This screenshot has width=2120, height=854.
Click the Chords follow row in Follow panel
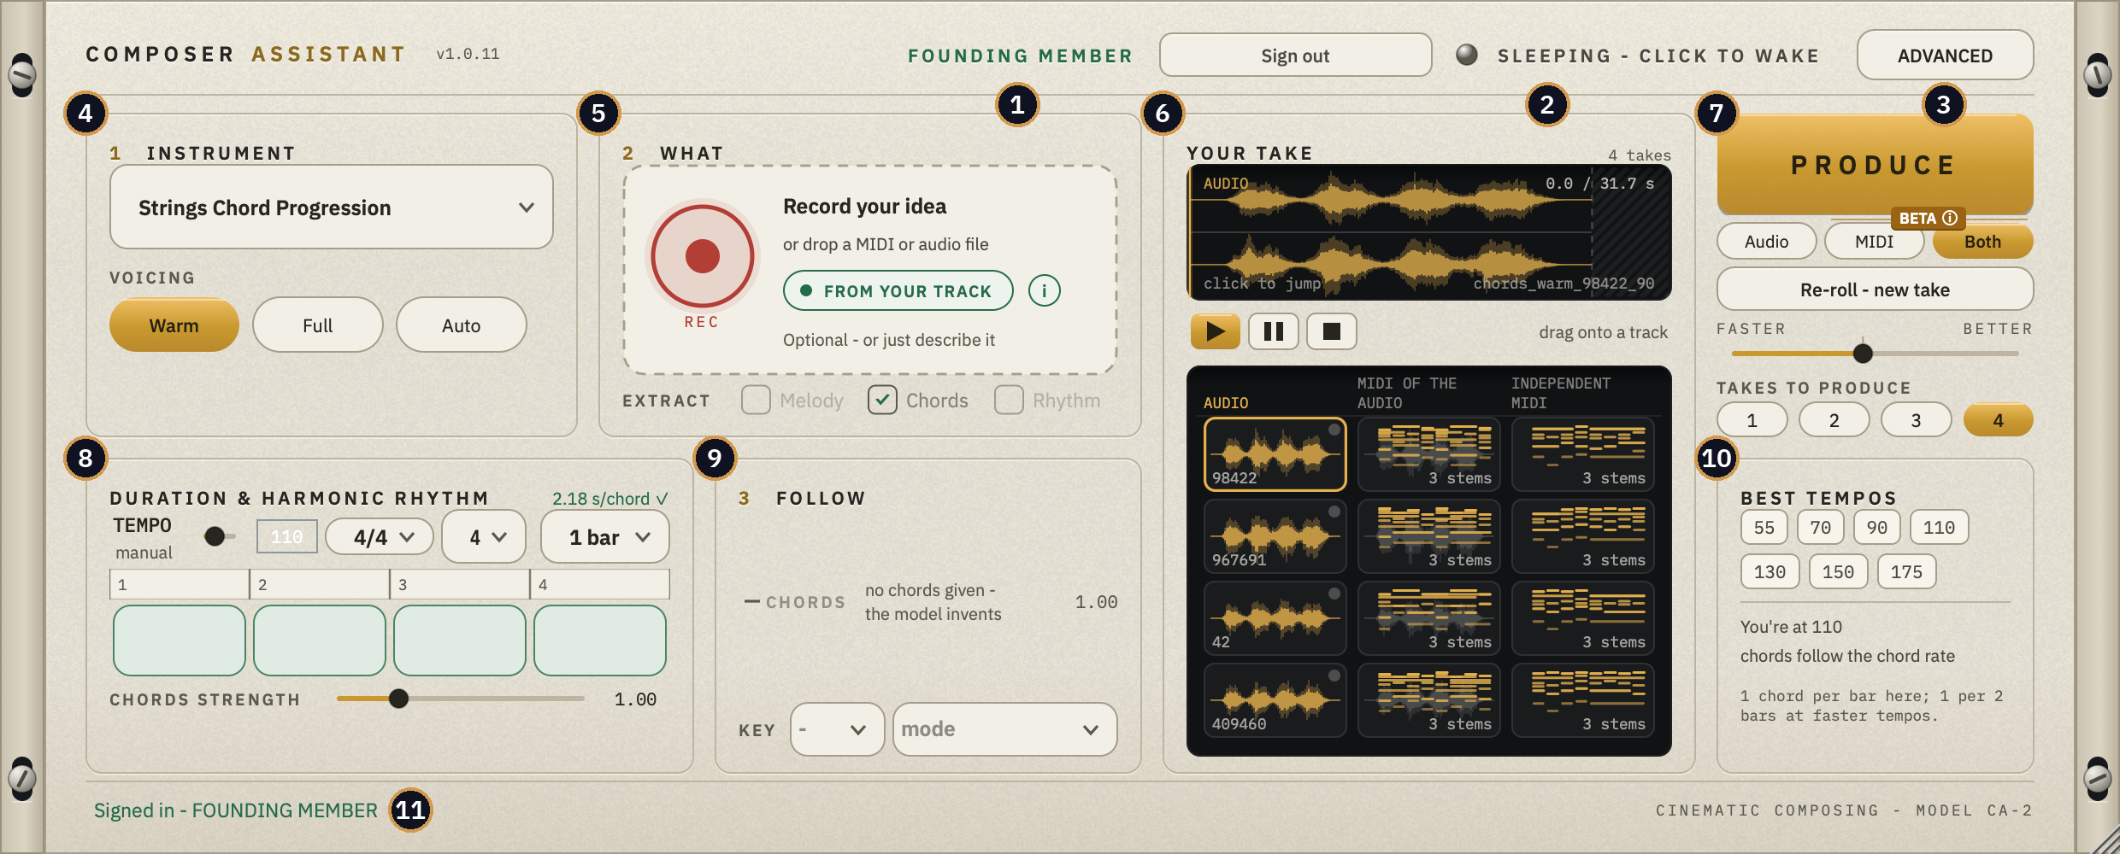pos(930,602)
